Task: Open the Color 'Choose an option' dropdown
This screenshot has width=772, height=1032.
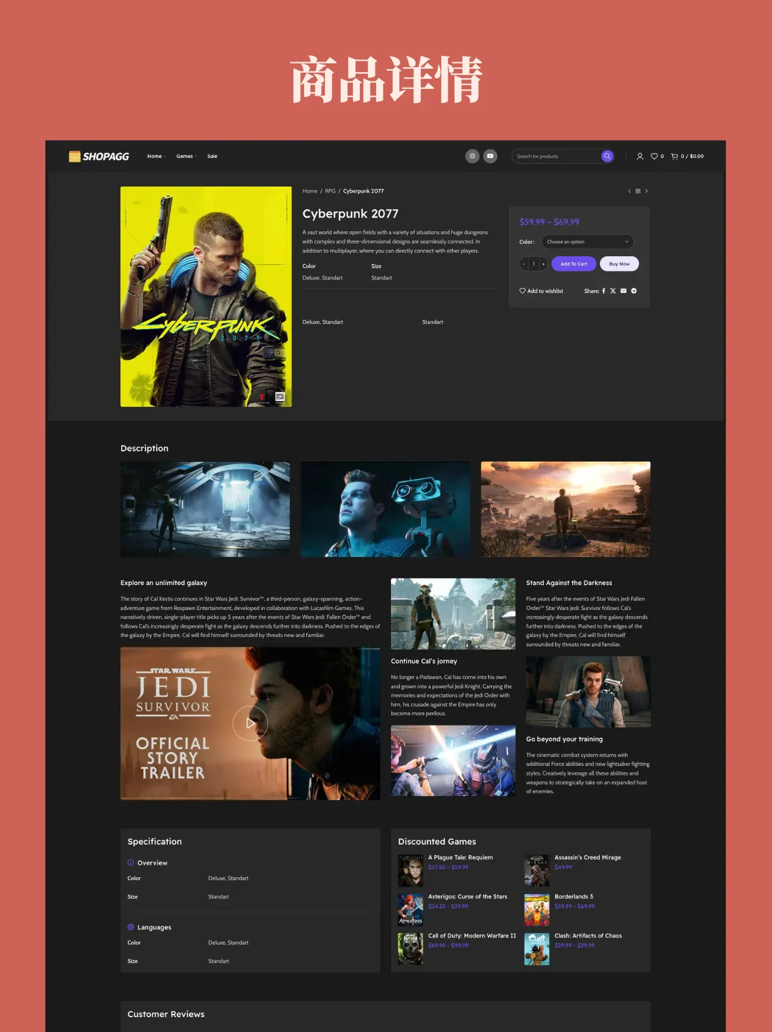Action: [587, 242]
